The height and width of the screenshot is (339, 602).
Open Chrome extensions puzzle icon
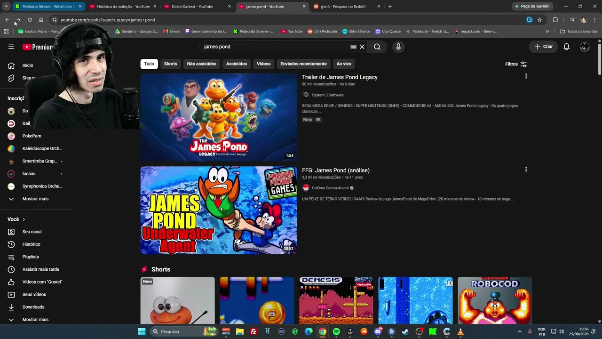click(x=555, y=20)
